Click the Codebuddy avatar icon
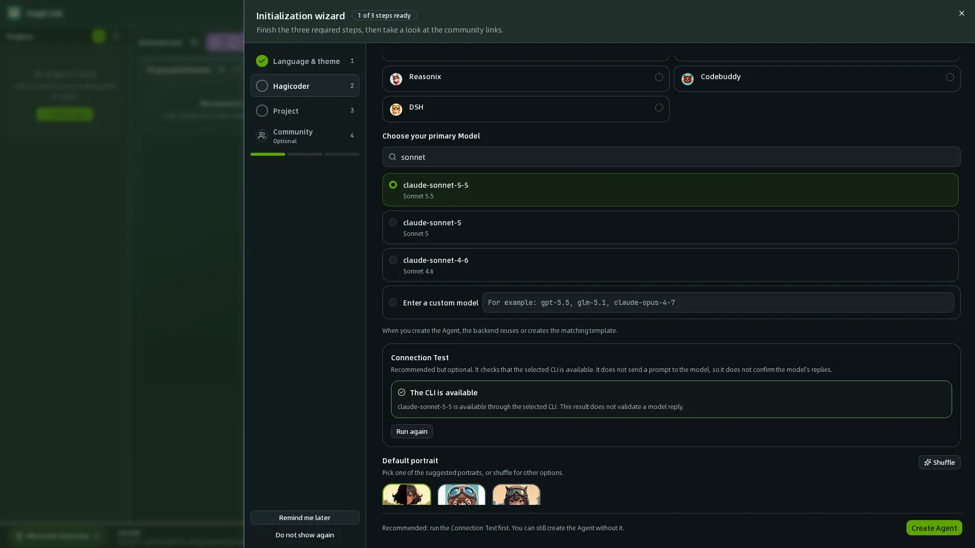The height and width of the screenshot is (548, 975). 688,79
